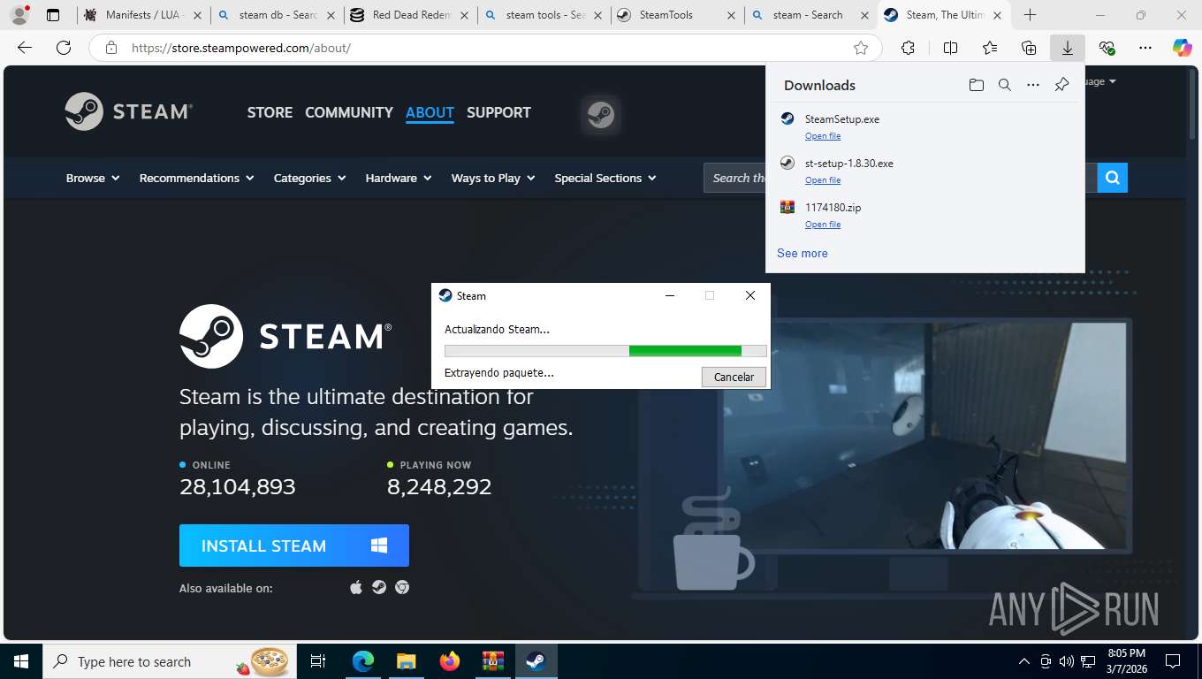This screenshot has height=679, width=1202.
Task: Open Task View on the taskbar
Action: (x=318, y=661)
